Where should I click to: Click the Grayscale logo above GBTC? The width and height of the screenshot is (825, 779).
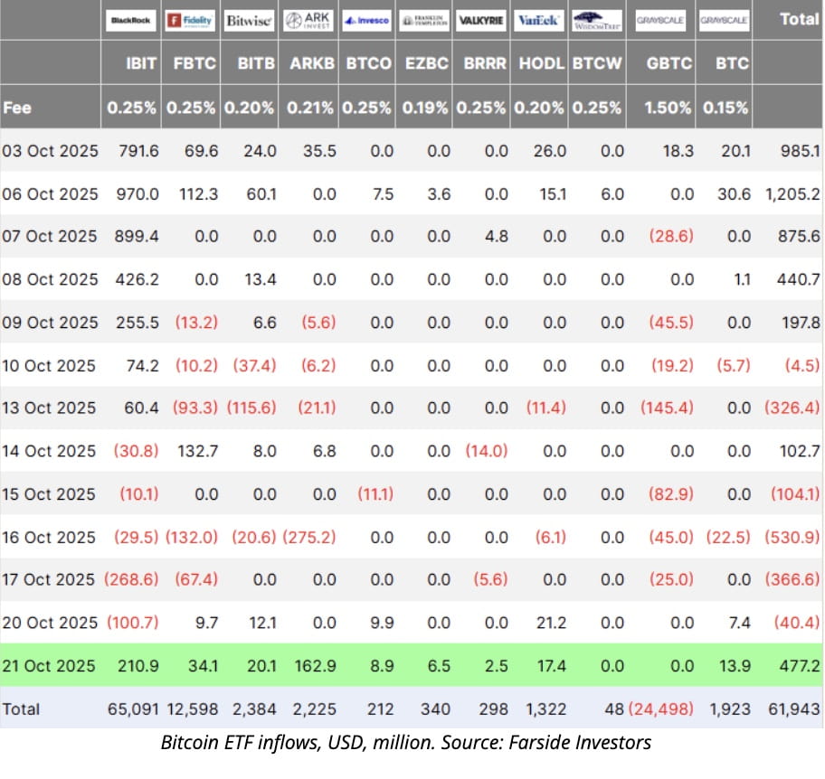(x=660, y=20)
